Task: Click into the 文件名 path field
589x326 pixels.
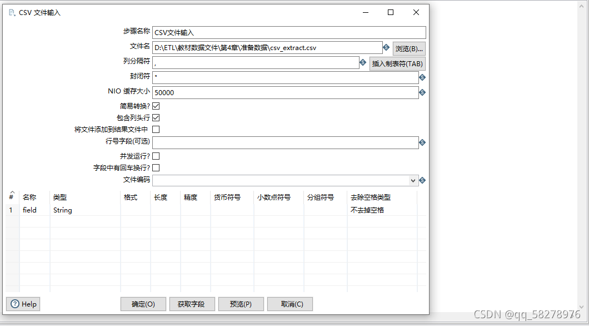Action: 267,48
